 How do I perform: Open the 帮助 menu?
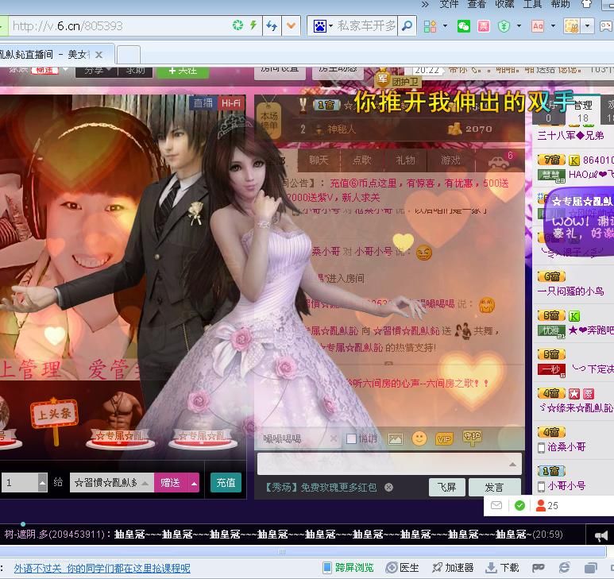[x=560, y=4]
